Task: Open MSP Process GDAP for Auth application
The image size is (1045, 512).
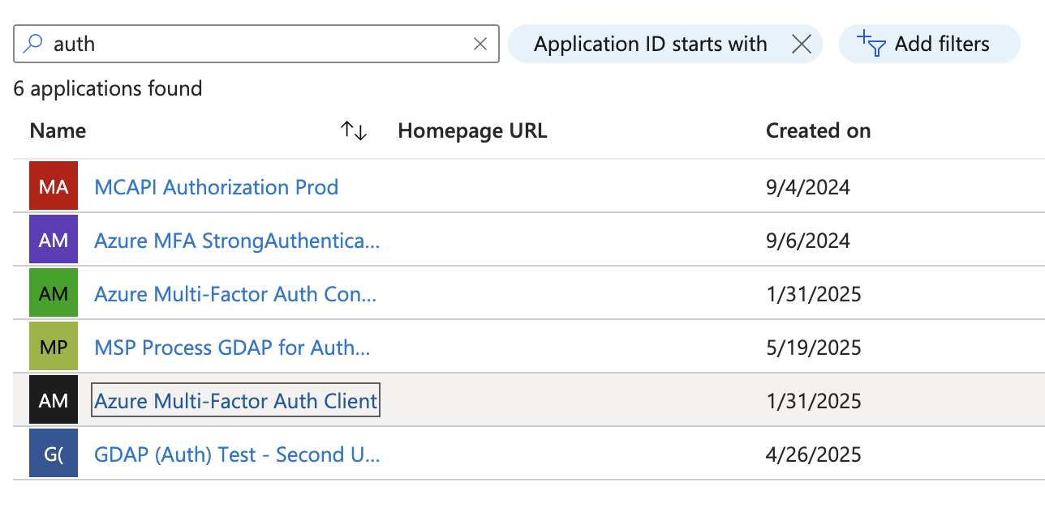Action: pyautogui.click(x=232, y=348)
